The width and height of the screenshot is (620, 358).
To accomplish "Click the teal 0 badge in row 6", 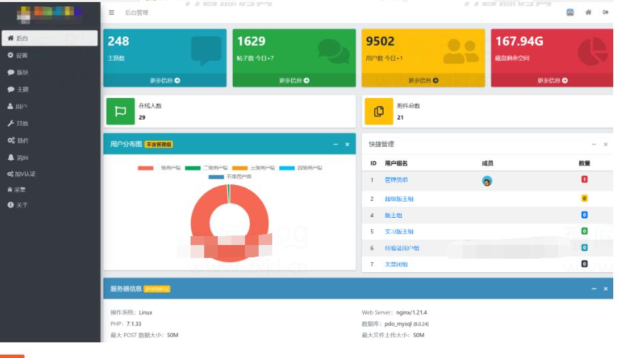I will pos(584,248).
